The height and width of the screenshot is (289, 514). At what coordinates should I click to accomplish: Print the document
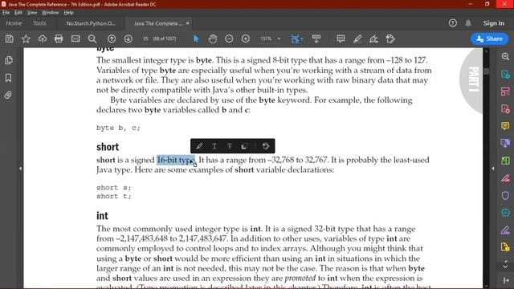(x=59, y=39)
